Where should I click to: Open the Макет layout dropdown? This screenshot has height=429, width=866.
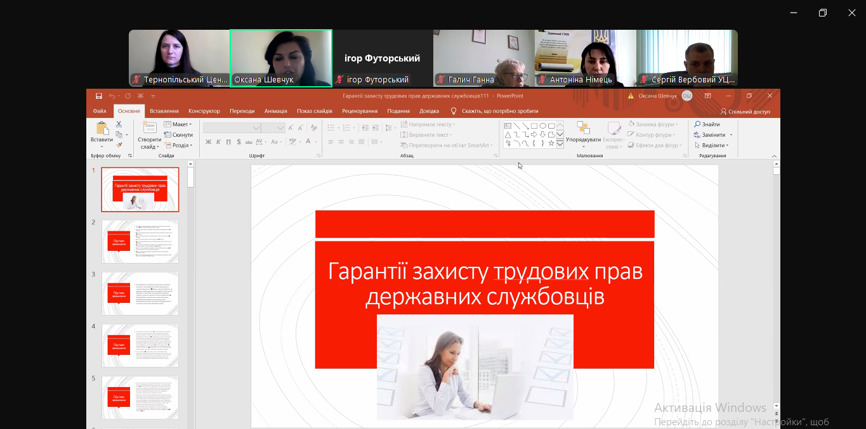click(177, 124)
